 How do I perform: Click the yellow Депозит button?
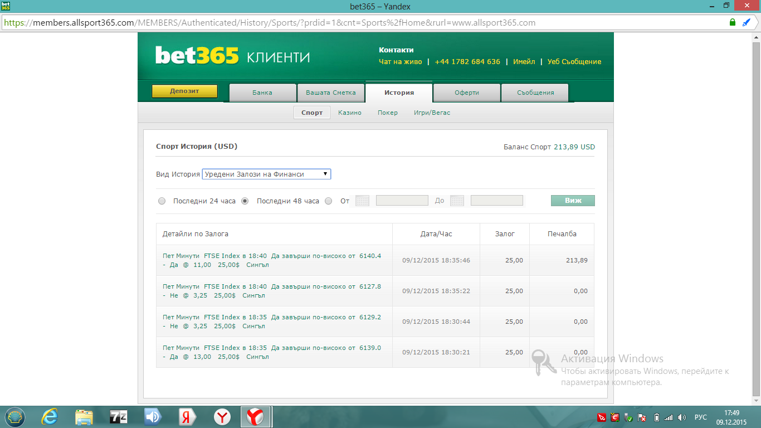184,91
